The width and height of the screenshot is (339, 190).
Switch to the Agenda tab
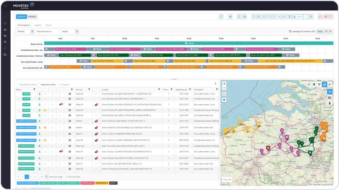38,25
